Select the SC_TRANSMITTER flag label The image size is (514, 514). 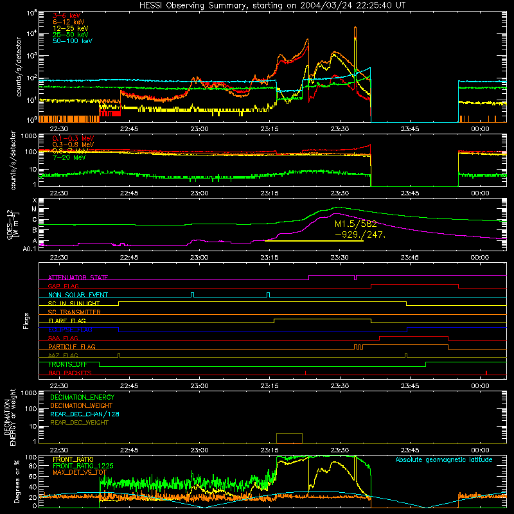[74, 312]
